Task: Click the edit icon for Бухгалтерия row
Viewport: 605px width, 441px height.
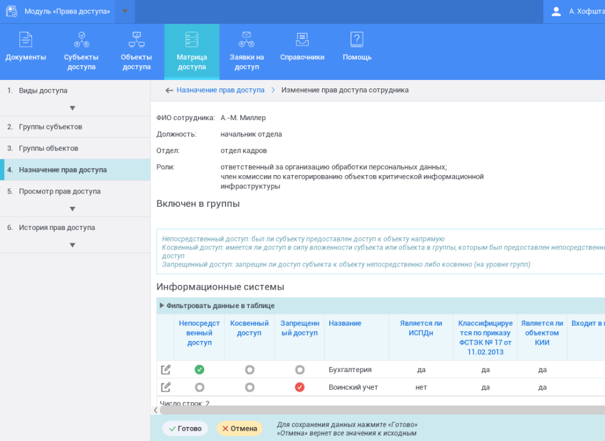Action: coord(165,369)
